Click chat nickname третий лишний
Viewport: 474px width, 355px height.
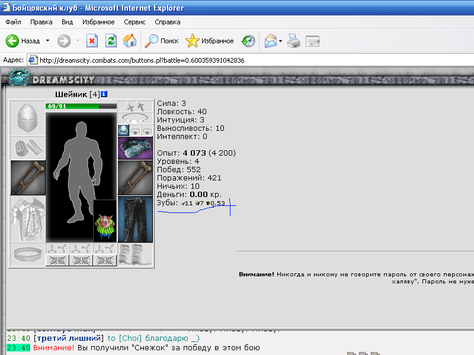(x=69, y=338)
